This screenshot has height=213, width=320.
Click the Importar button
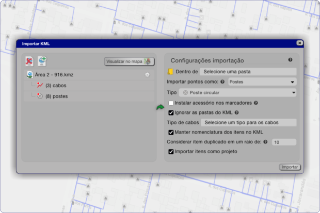(x=290, y=167)
